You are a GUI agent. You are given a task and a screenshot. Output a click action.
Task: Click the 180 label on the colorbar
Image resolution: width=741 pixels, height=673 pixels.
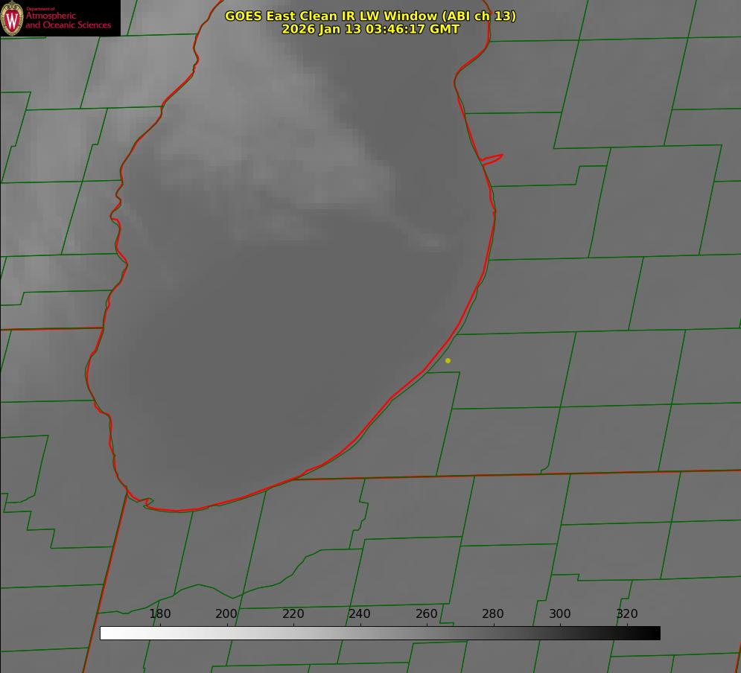tap(159, 613)
